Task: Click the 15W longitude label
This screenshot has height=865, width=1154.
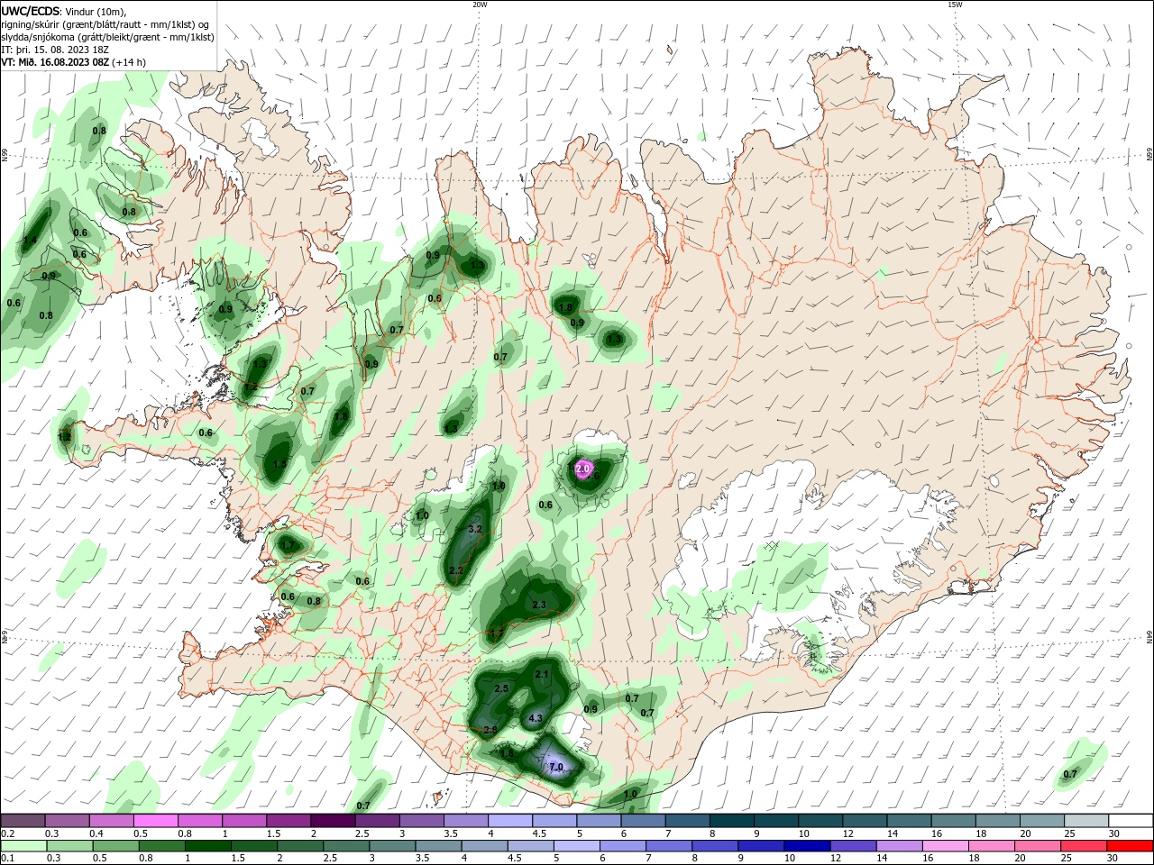Action: tap(955, 5)
